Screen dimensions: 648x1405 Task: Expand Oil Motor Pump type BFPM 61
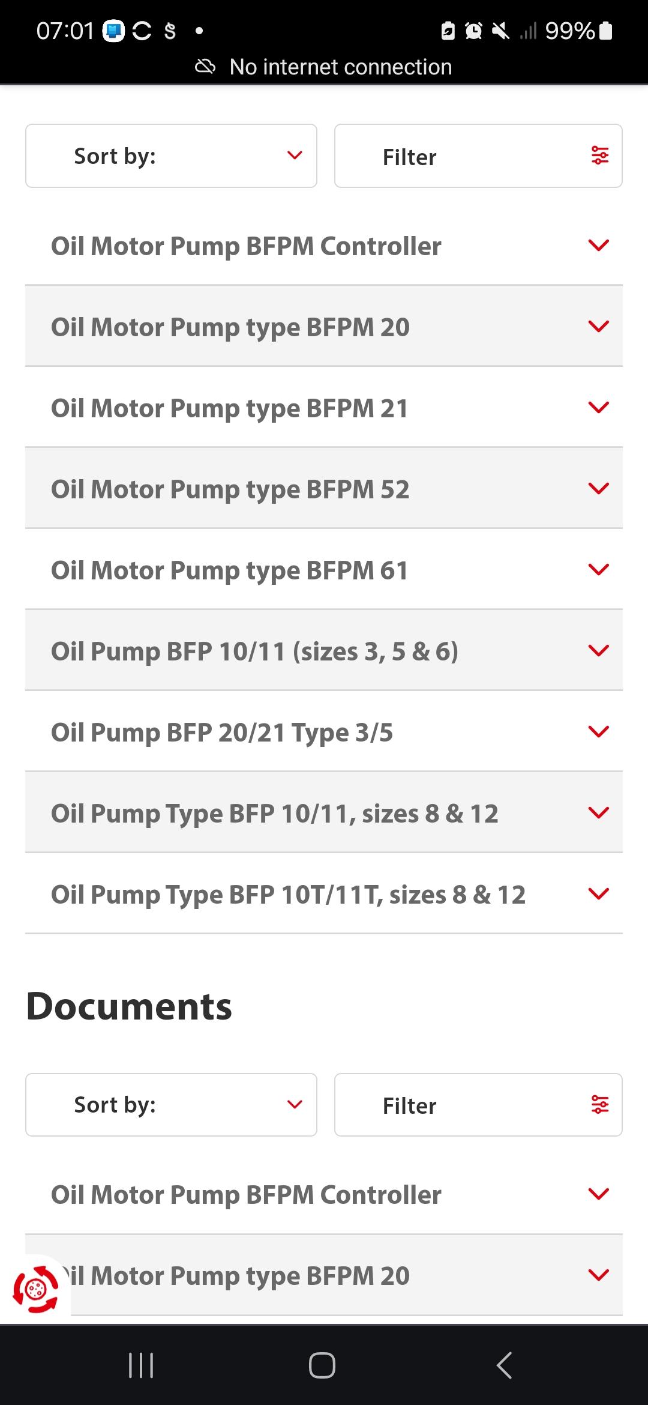tap(324, 569)
